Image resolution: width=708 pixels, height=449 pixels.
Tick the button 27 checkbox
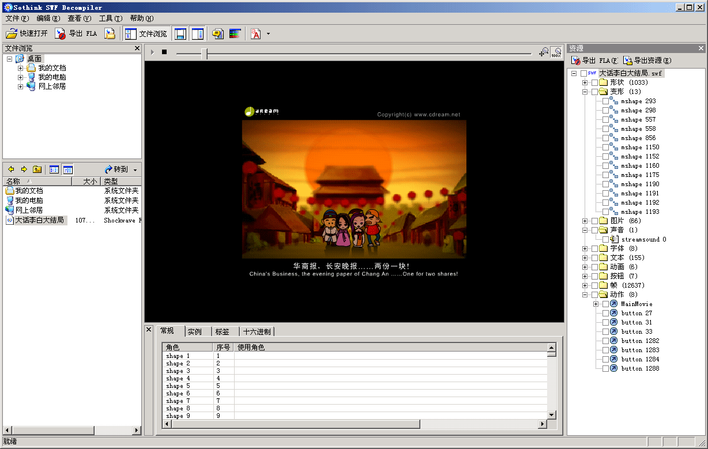point(605,313)
